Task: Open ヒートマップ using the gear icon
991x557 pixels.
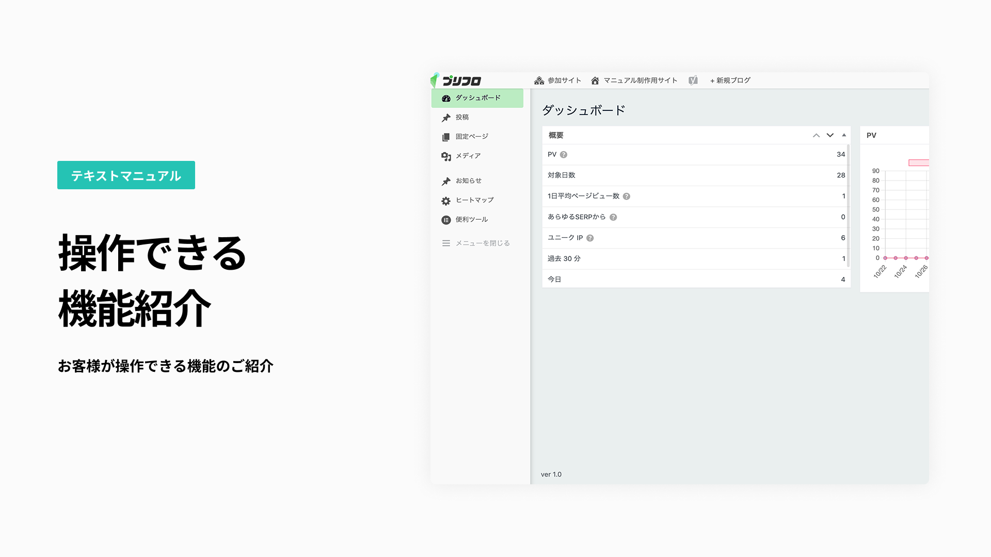Action: pos(445,200)
